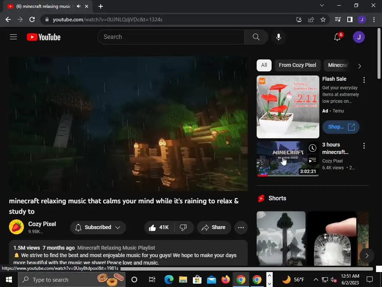Viewport: 382px width, 287px height.
Task: Add 3 hours video to queue
Action: [x=313, y=160]
